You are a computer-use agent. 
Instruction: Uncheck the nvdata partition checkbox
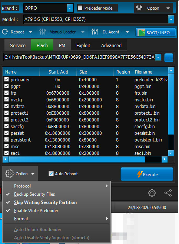point(7,106)
